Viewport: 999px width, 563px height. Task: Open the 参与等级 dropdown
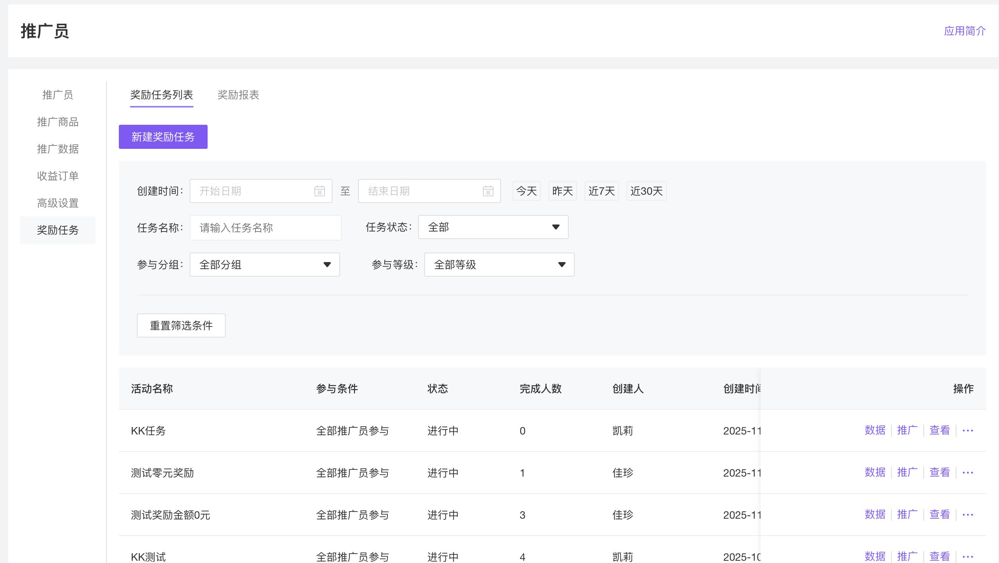coord(499,265)
